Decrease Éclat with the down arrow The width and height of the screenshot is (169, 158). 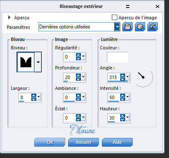pos(78,120)
